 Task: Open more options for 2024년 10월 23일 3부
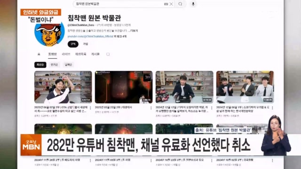click(212, 161)
